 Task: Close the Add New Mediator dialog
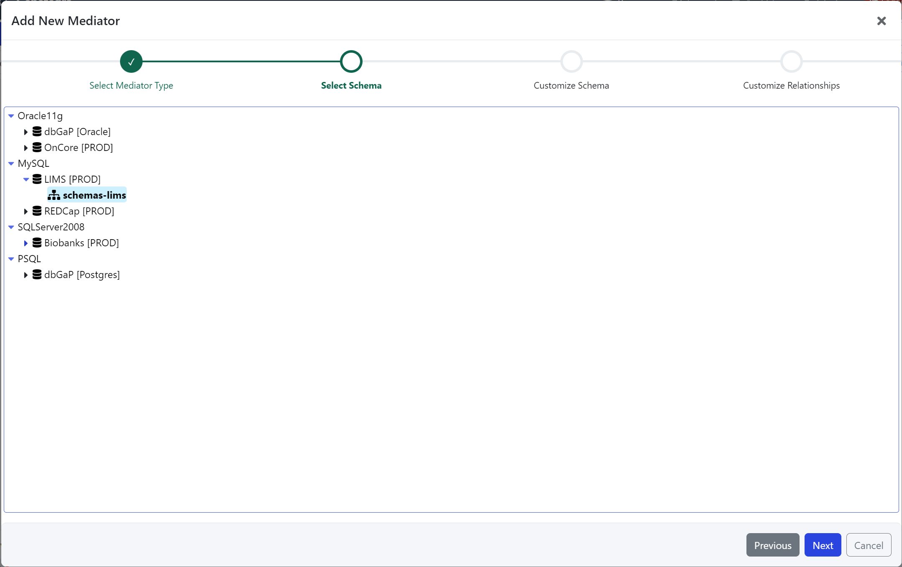point(881,21)
